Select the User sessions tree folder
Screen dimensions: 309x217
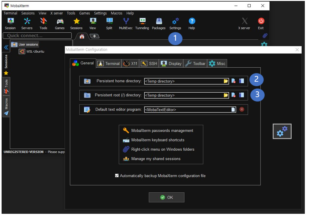pos(25,45)
